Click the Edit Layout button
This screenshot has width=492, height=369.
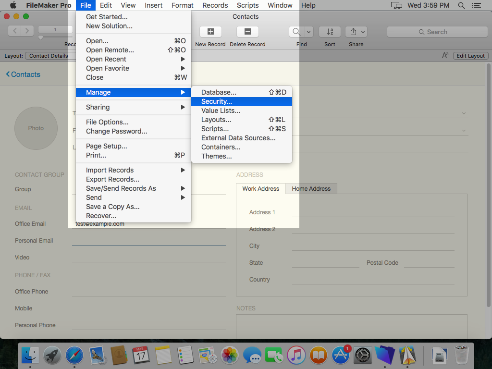(x=471, y=56)
